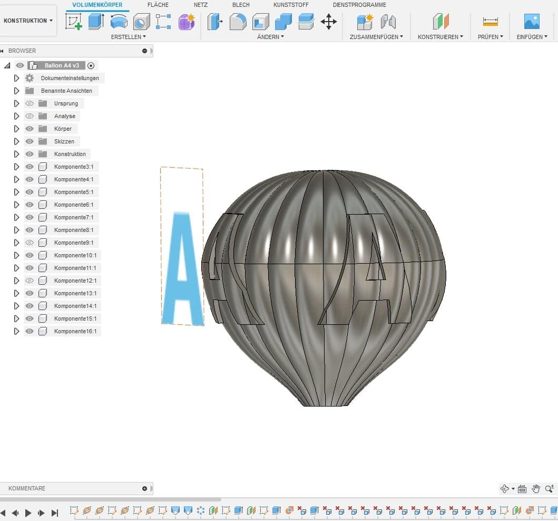Step timeline back one feature
The height and width of the screenshot is (521, 558).
[x=15, y=513]
